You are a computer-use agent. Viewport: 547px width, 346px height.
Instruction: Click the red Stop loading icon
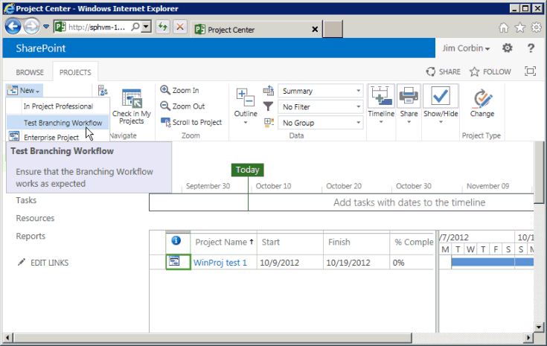[x=180, y=27]
